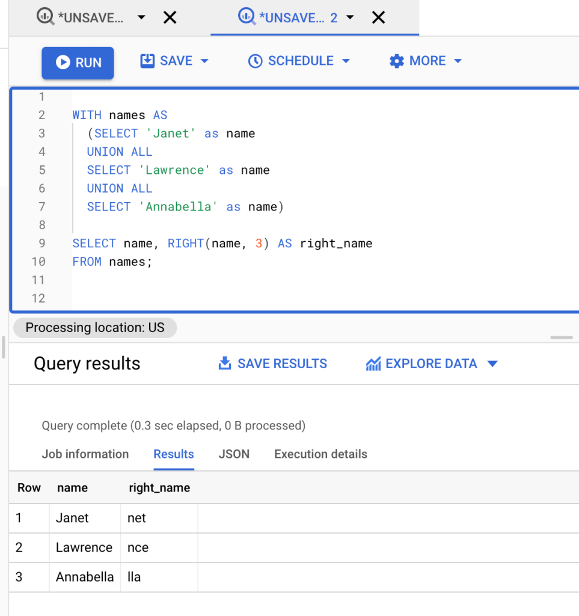
Task: Click the Processing location: US chip
Action: point(95,328)
